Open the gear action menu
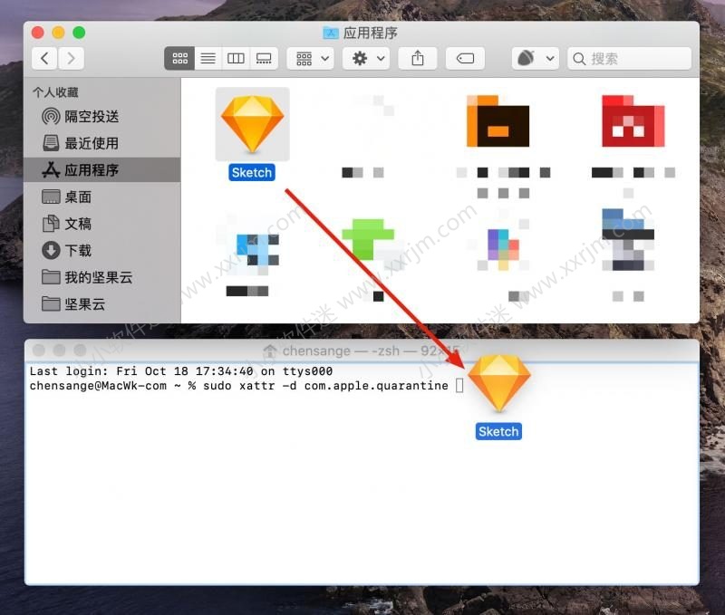 (366, 58)
